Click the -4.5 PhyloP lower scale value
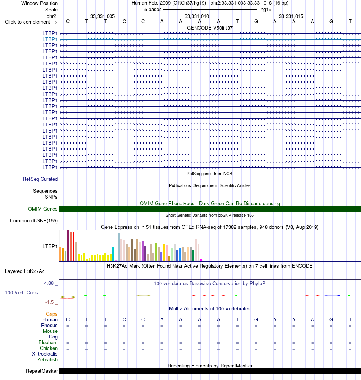This screenshot has height=380, width=361. 49,302
